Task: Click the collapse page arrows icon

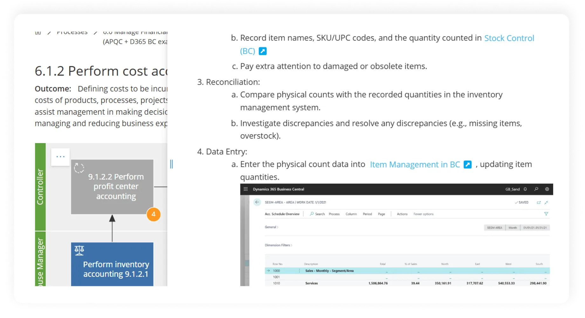Action: 546,203
